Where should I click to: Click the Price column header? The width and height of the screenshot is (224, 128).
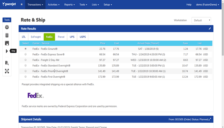point(103,43)
